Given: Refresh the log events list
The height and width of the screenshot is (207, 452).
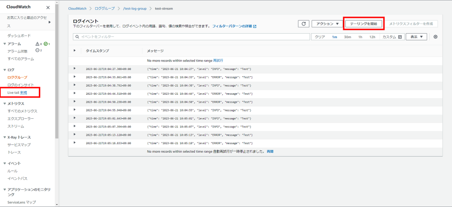Looking at the screenshot, I should [304, 24].
